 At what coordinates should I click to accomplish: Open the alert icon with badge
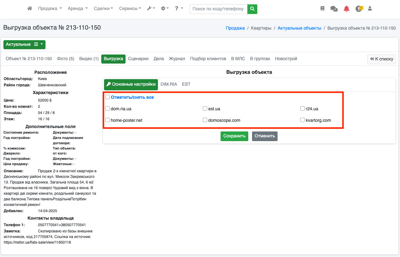[x=359, y=9]
